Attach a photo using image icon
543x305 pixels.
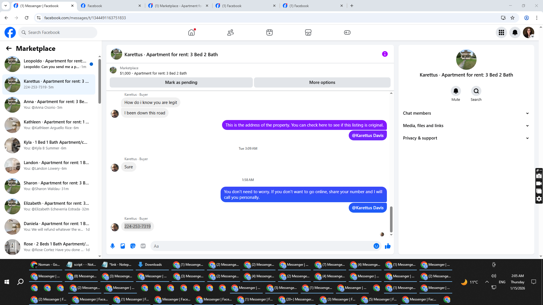tap(123, 246)
